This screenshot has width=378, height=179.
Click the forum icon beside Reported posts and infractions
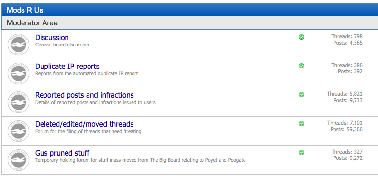pyautogui.click(x=19, y=102)
